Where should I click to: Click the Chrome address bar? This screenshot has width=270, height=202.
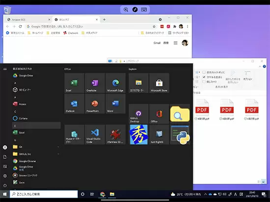point(89,26)
